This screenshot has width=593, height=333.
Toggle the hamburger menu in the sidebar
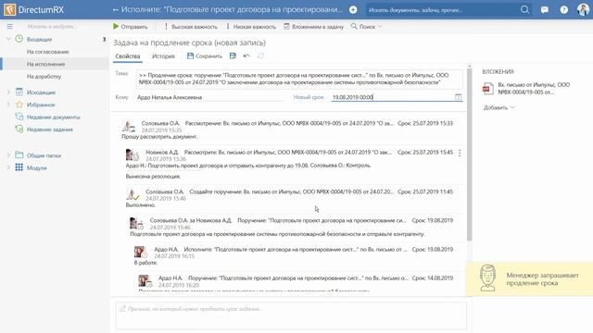[10, 27]
